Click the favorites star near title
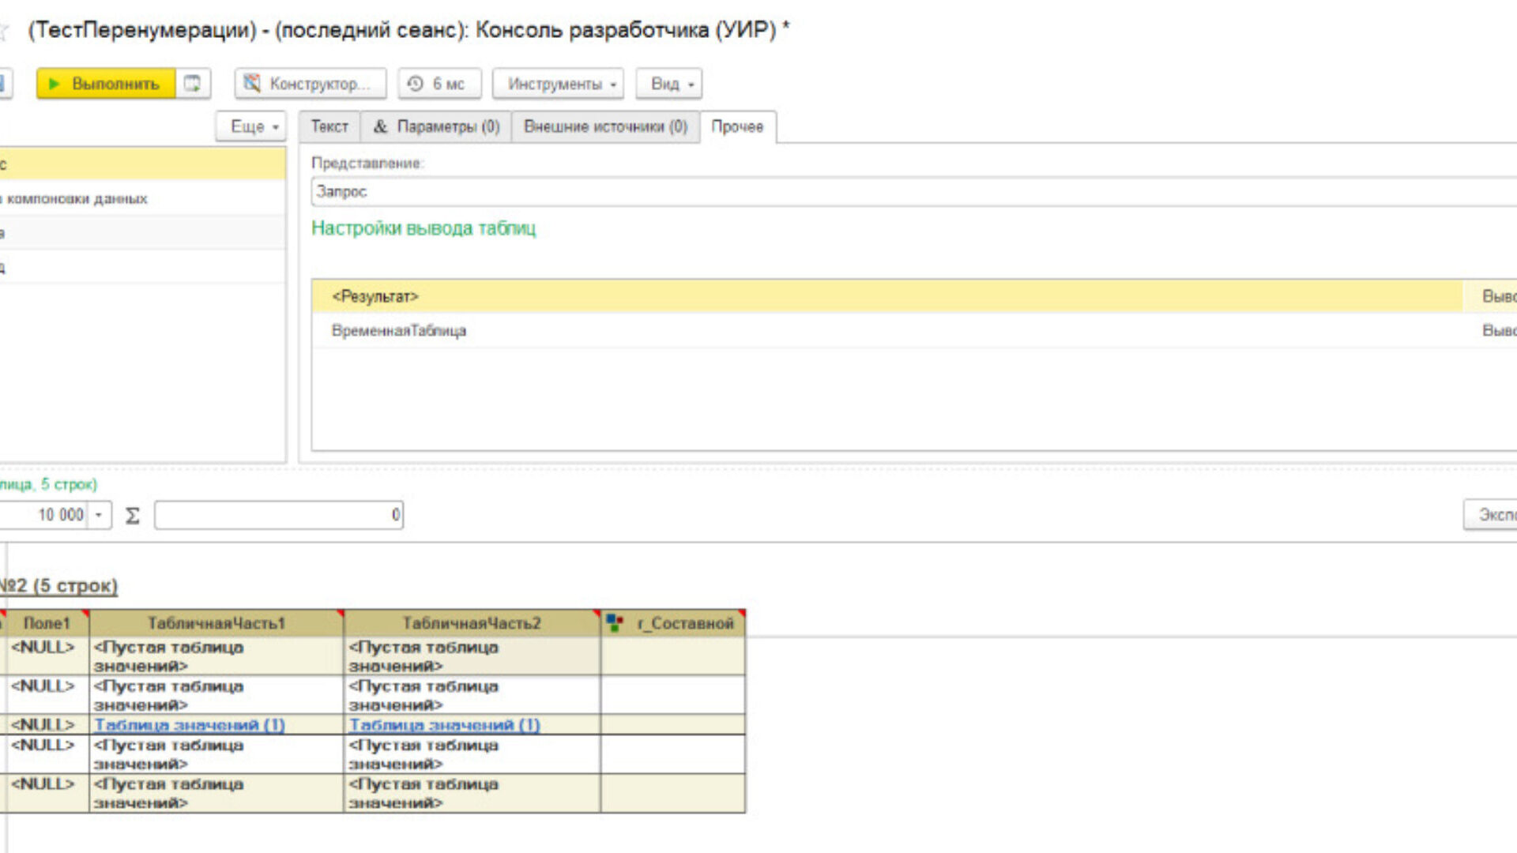This screenshot has height=853, width=1517. coord(4,32)
